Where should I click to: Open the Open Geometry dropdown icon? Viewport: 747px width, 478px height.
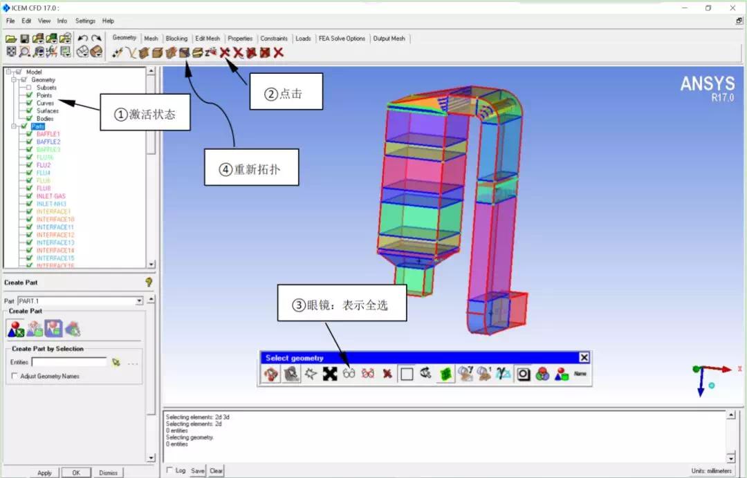click(x=38, y=39)
